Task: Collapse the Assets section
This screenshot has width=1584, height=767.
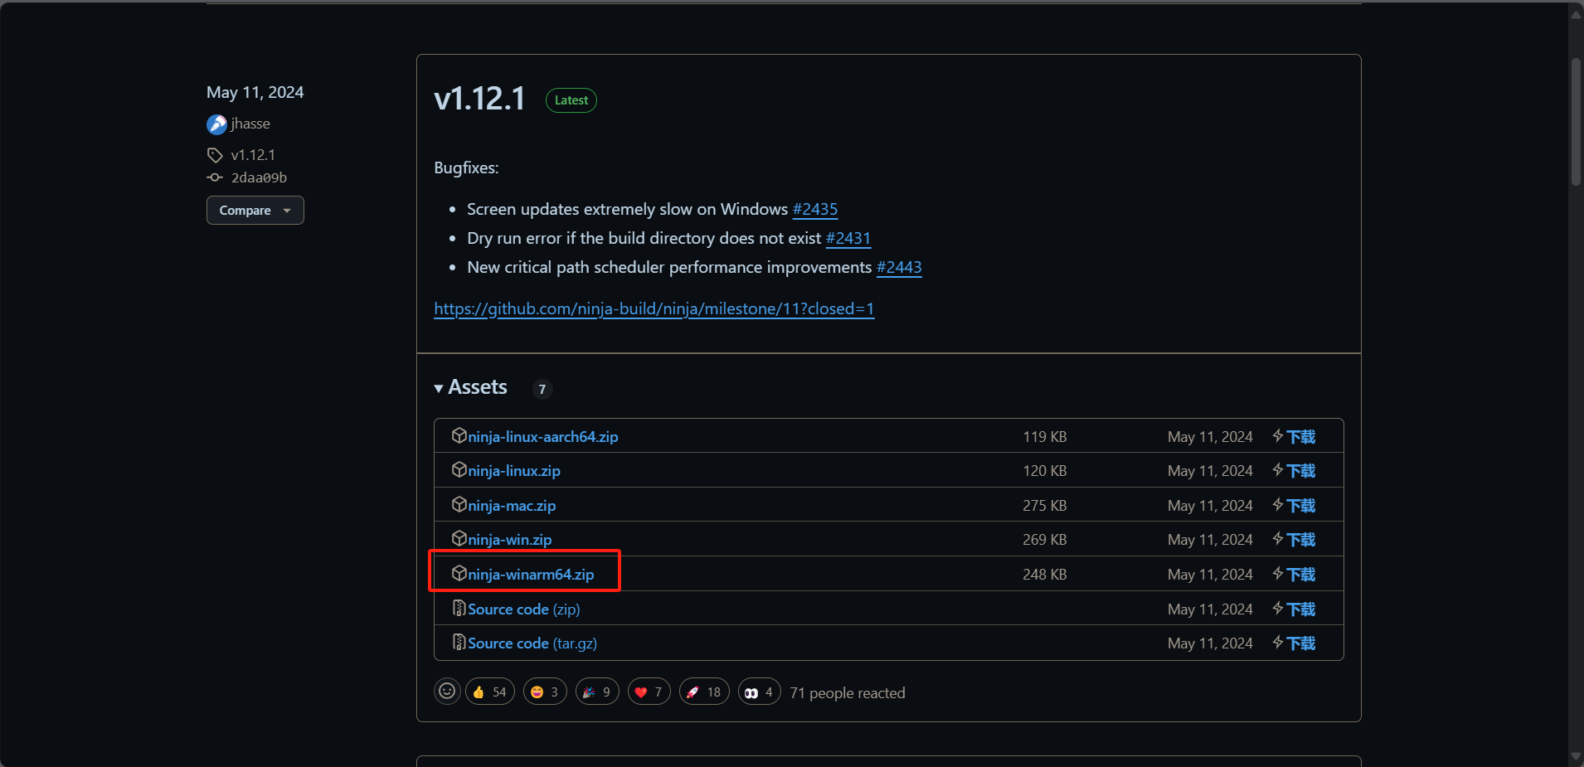Action: coord(470,387)
